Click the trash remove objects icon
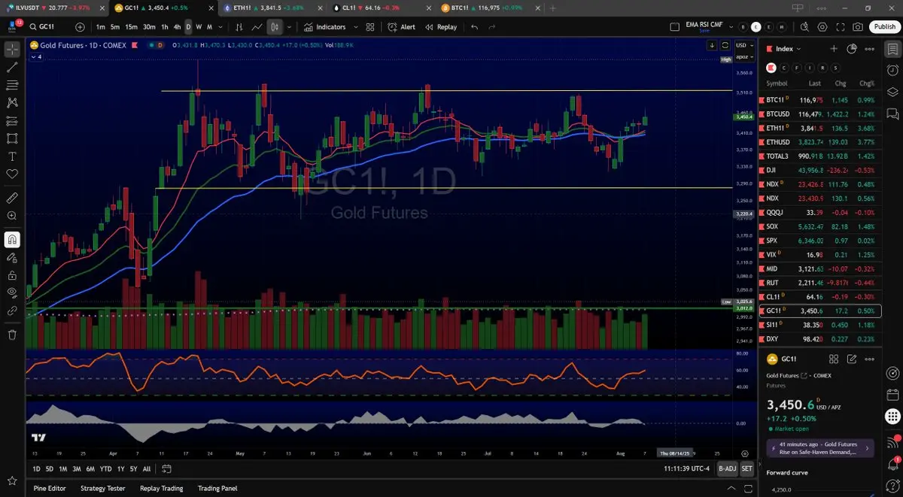This screenshot has height=497, width=903. click(x=12, y=335)
